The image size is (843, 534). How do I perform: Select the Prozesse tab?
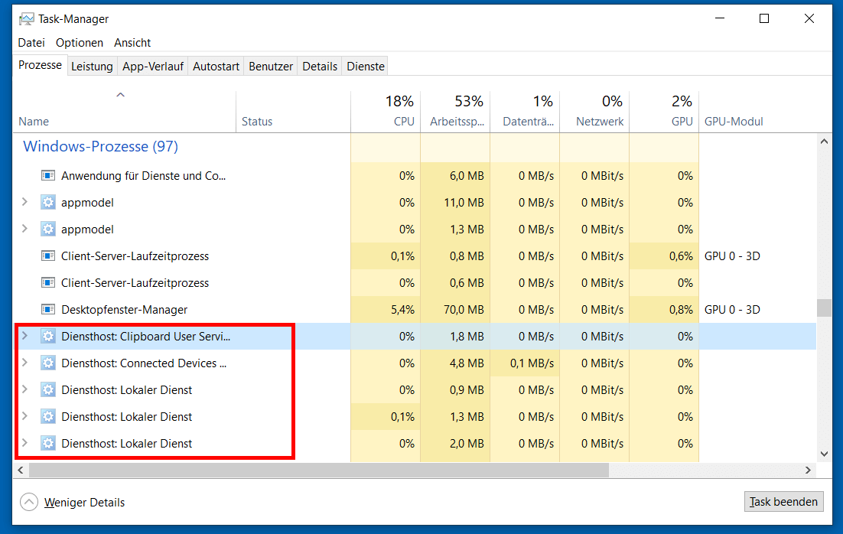point(41,65)
